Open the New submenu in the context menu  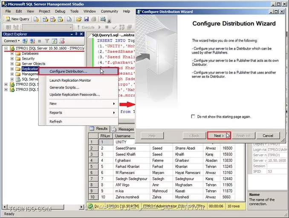coord(78,103)
